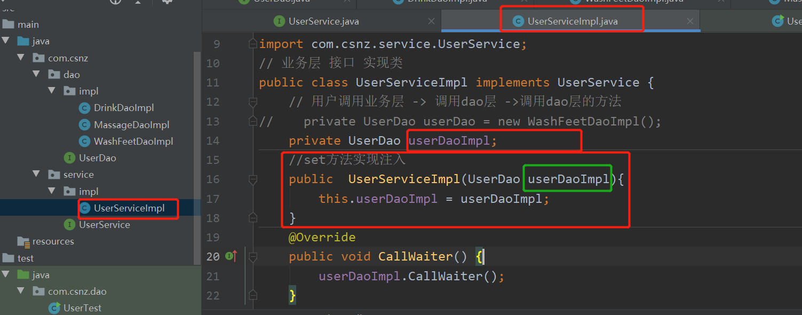Screen dimensions: 802x315
Task: Click line number 17 in gutter
Action: tap(213, 199)
